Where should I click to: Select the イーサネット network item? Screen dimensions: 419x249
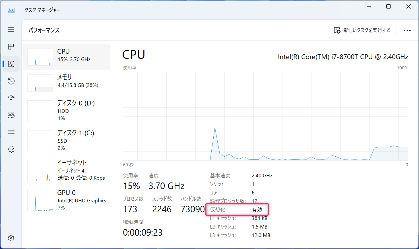[66, 170]
